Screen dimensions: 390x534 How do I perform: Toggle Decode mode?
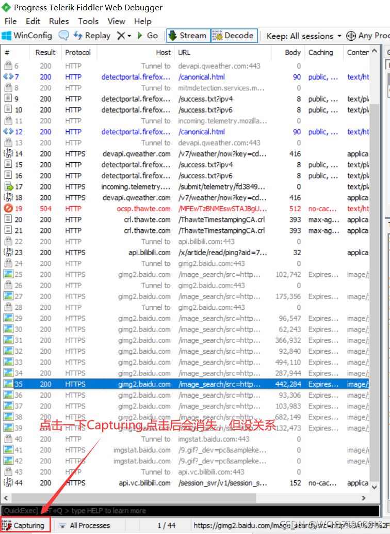coord(234,36)
